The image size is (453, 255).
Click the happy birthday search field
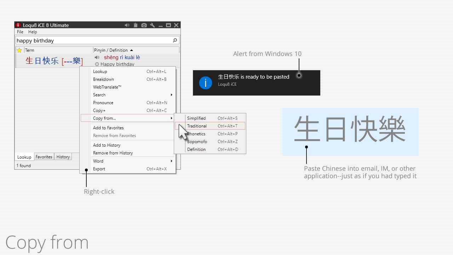(92, 40)
